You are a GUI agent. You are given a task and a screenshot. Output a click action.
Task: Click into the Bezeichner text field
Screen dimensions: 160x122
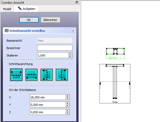55,48
